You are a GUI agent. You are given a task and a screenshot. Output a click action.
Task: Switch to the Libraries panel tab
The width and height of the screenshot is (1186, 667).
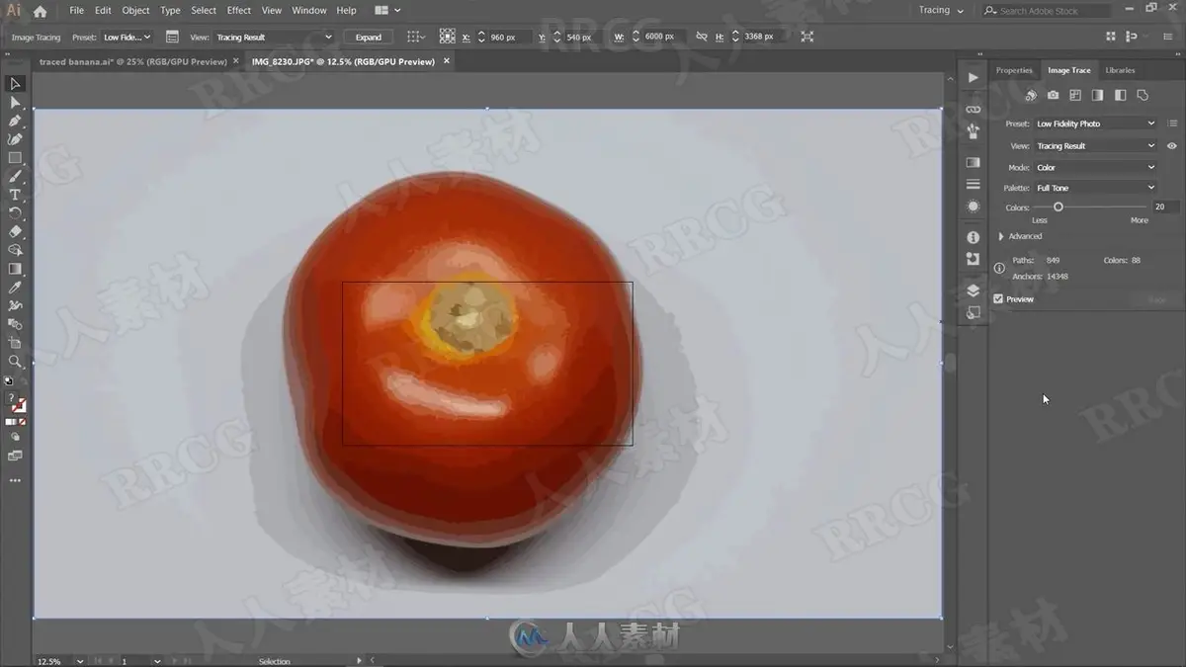tap(1120, 70)
